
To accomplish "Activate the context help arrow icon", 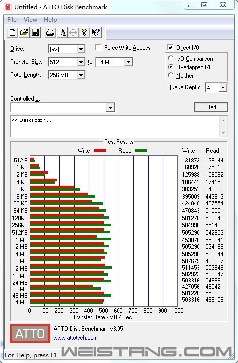I will 96,33.
